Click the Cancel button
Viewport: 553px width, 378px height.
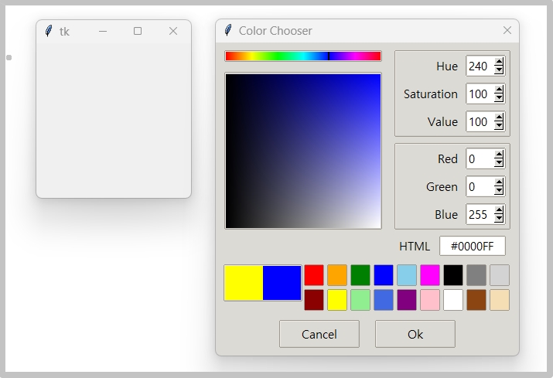click(x=319, y=334)
